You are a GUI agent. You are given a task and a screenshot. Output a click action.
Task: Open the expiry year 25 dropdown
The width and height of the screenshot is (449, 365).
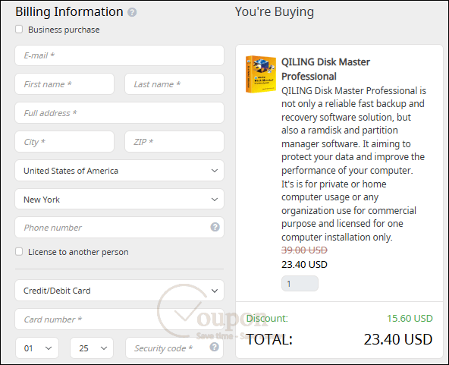coord(92,348)
